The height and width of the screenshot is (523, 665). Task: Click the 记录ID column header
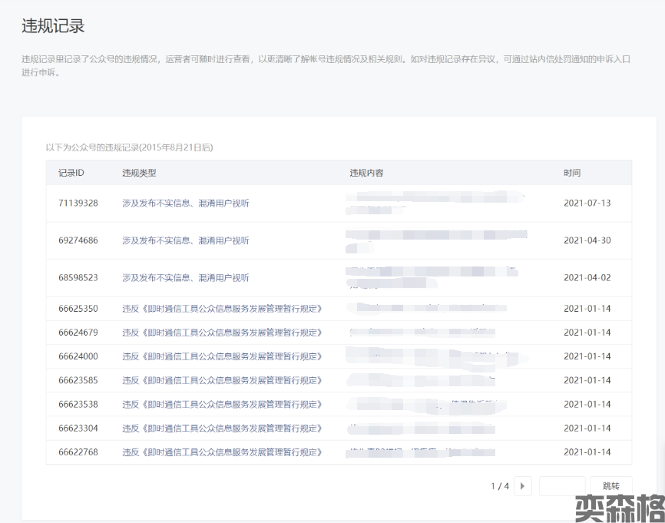point(71,173)
